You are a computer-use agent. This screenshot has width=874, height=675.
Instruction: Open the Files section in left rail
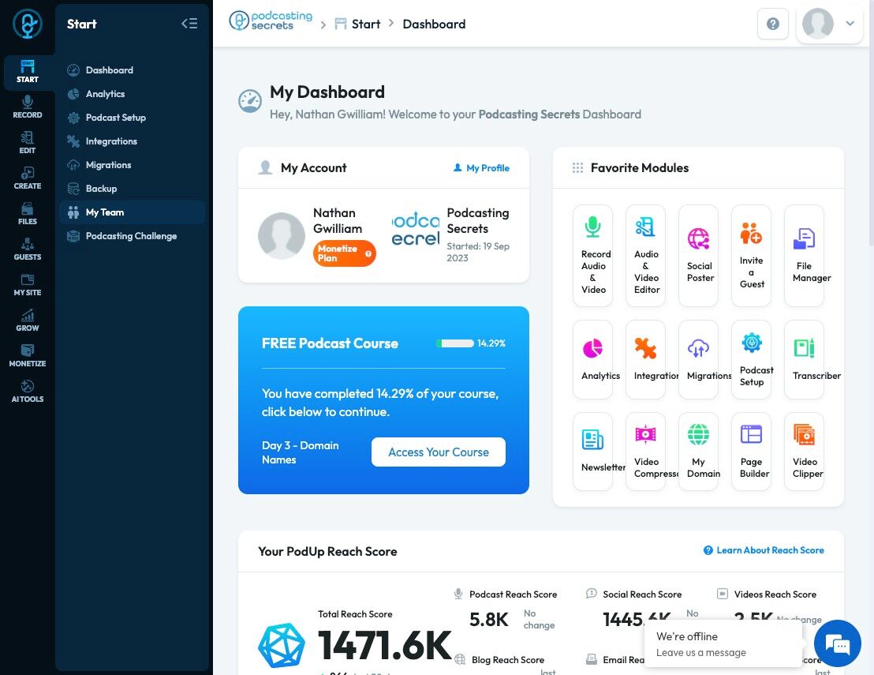point(28,214)
